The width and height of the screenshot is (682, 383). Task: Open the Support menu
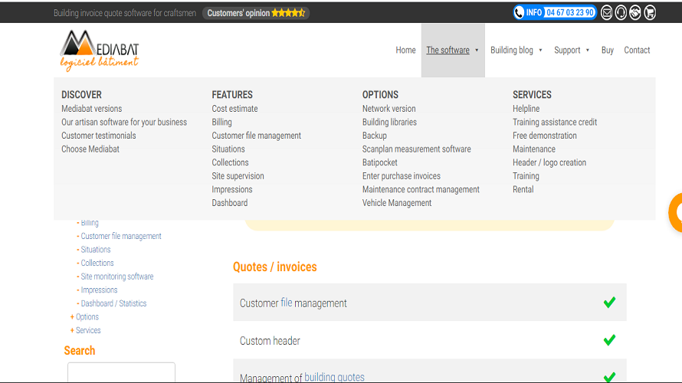point(567,50)
